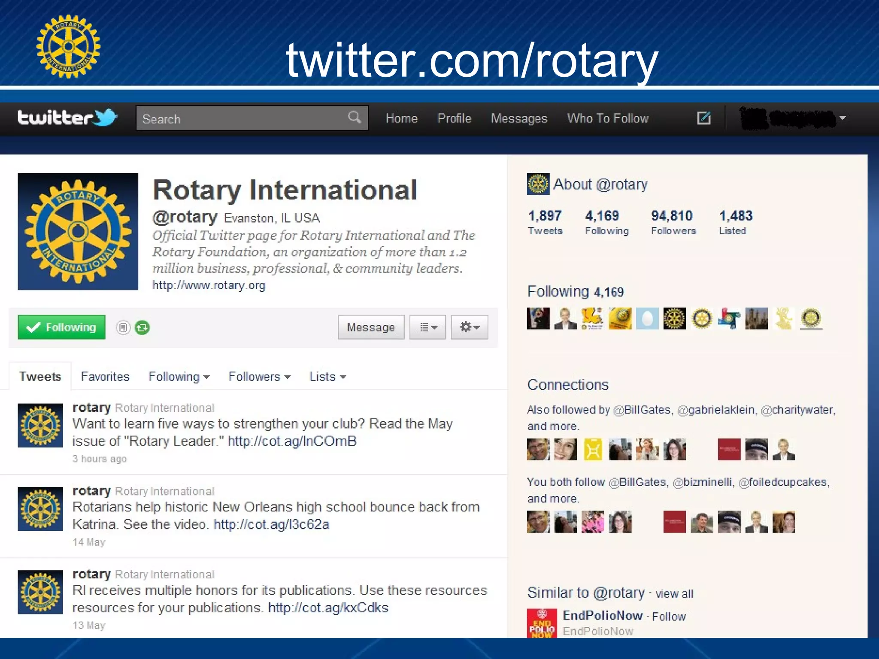Screen dimensions: 879x659
Task: Click the EndPolioNow red logo avatar
Action: point(542,623)
